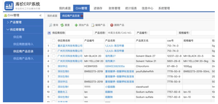Click the 查询 search icon
Image resolution: width=218 pixels, height=104 pixels.
pyautogui.click(x=51, y=25)
